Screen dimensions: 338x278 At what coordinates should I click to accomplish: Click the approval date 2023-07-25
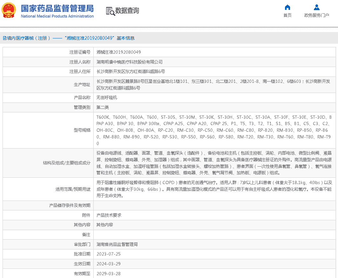pos(109,254)
